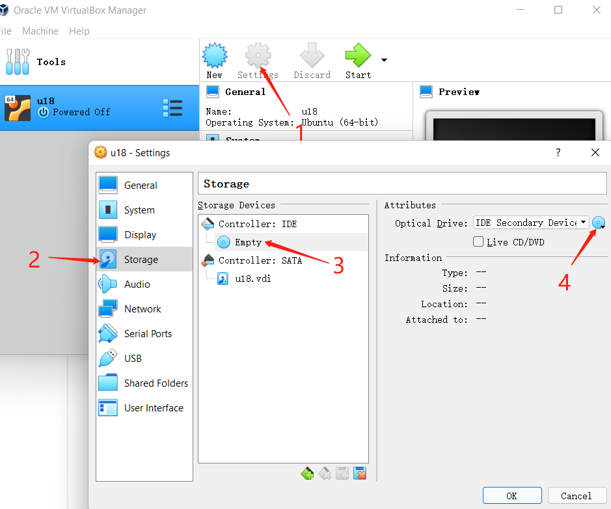Expand the Start button dropdown arrow

coord(384,61)
